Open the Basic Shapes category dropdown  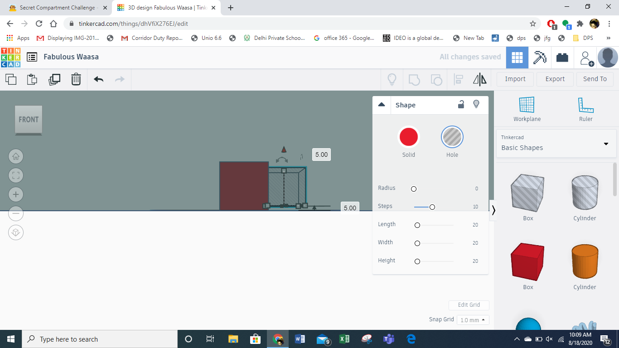(556, 143)
